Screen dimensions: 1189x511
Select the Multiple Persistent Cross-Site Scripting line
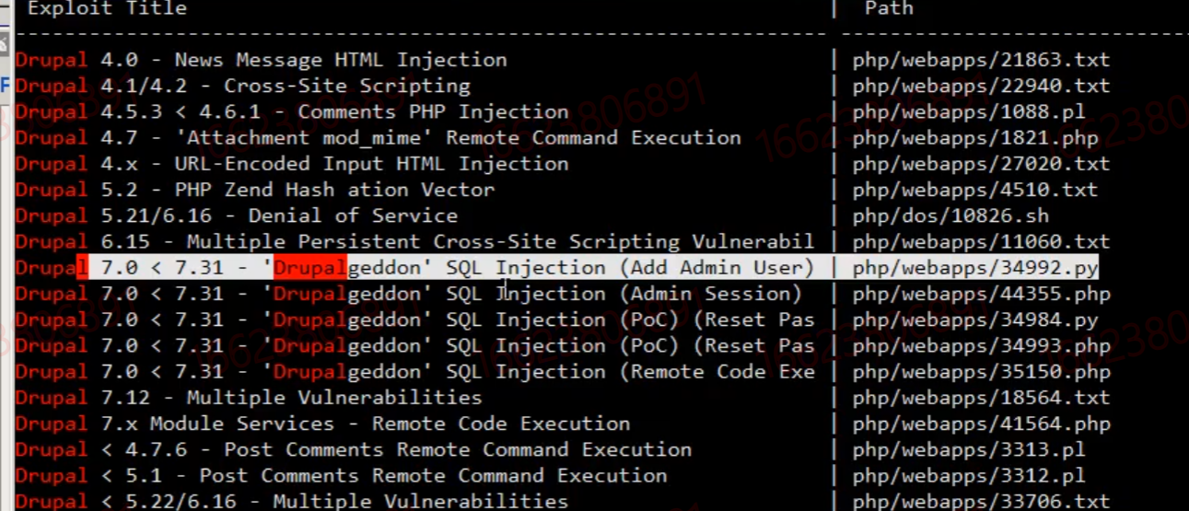414,241
